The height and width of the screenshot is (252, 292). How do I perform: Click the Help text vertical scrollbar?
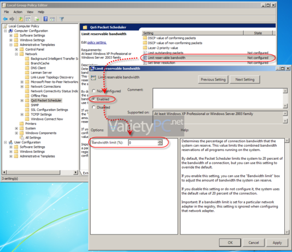(287, 186)
